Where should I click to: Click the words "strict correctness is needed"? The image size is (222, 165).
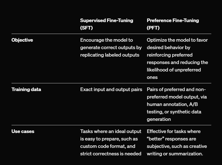point(111,154)
